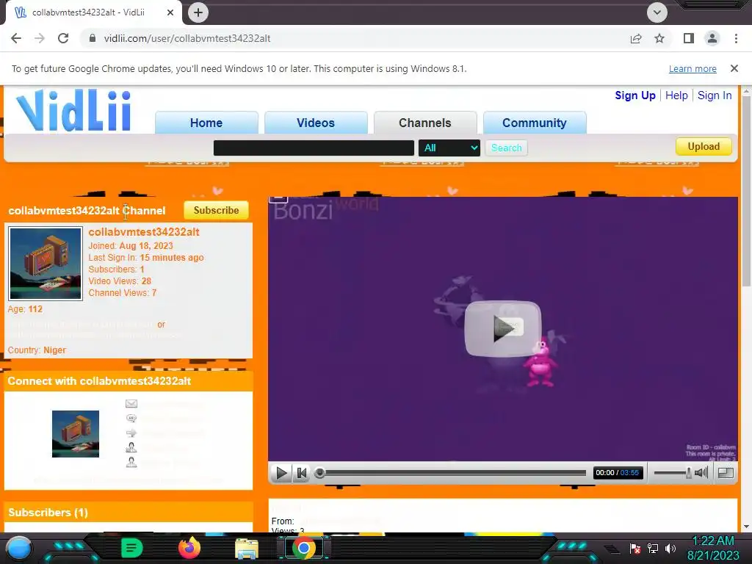The height and width of the screenshot is (564, 752).
Task: Open a new browser tab
Action: pyautogui.click(x=198, y=12)
